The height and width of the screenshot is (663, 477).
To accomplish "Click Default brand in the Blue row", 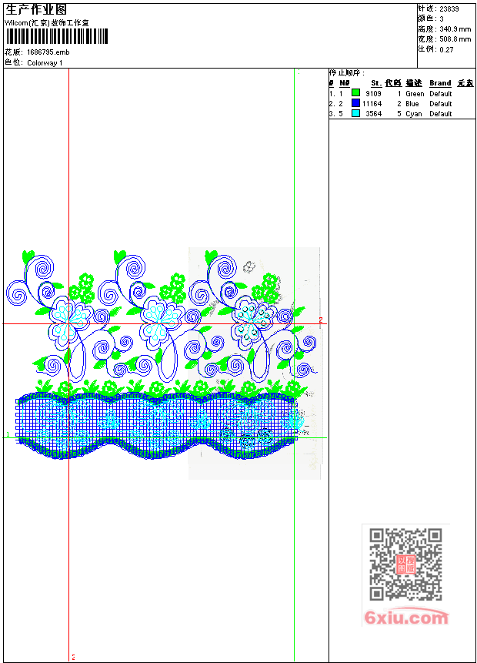I will click(x=441, y=104).
